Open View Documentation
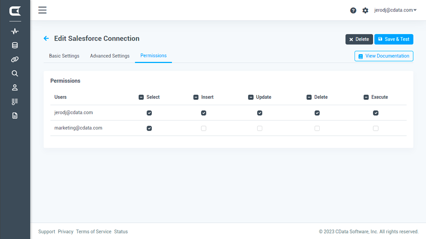The image size is (426, 239). click(384, 56)
